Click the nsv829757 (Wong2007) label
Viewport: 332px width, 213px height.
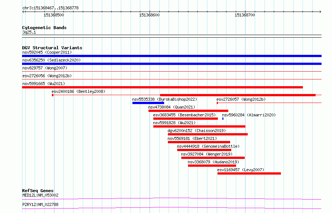point(45,68)
